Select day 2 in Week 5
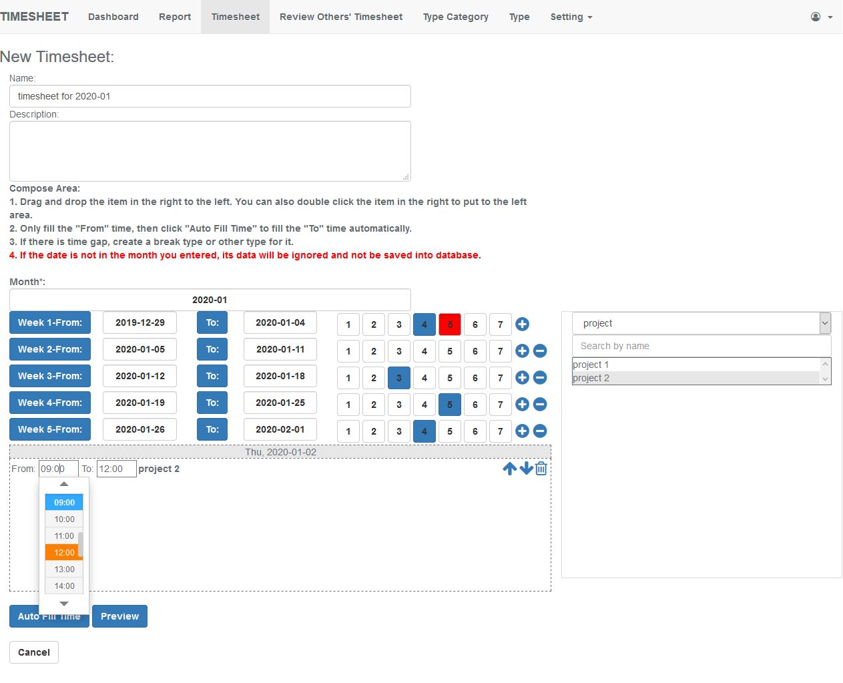The image size is (843, 683). click(x=374, y=431)
